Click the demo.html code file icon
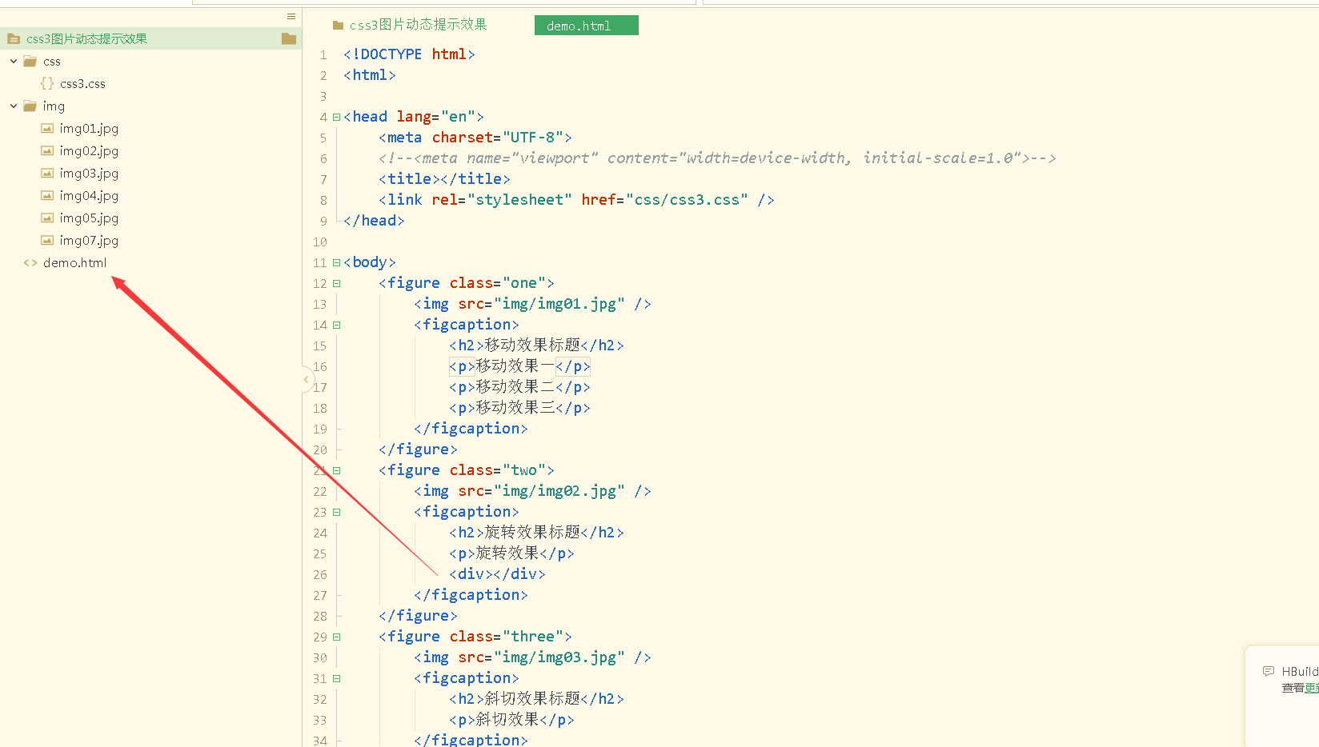This screenshot has width=1319, height=747. point(30,263)
